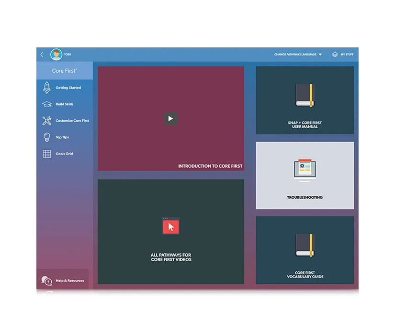Play the Introduction to Core First video
This screenshot has height=323, width=395.
point(171,119)
